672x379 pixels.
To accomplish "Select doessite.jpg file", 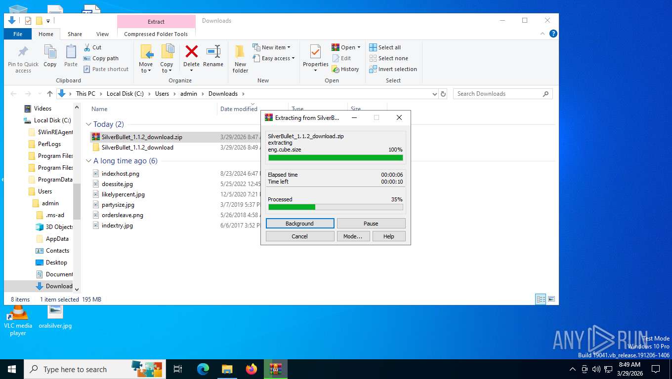I will 117,184.
